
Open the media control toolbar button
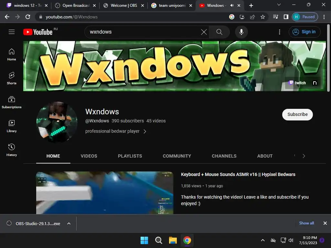click(x=275, y=17)
